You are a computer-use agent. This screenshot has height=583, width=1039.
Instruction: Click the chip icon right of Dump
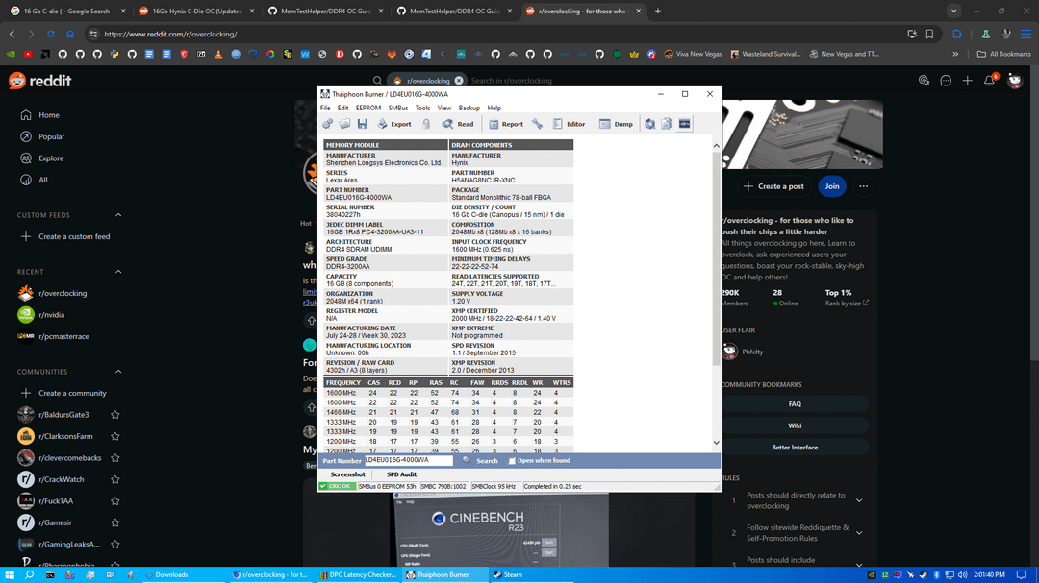click(x=650, y=124)
